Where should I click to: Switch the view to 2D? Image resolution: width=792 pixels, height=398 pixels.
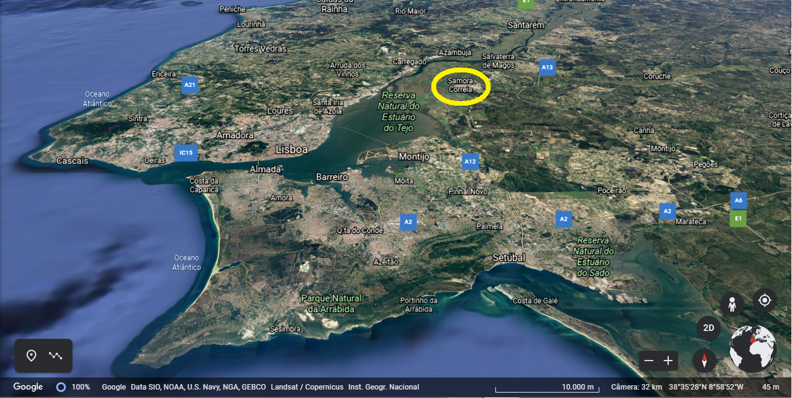(x=709, y=329)
